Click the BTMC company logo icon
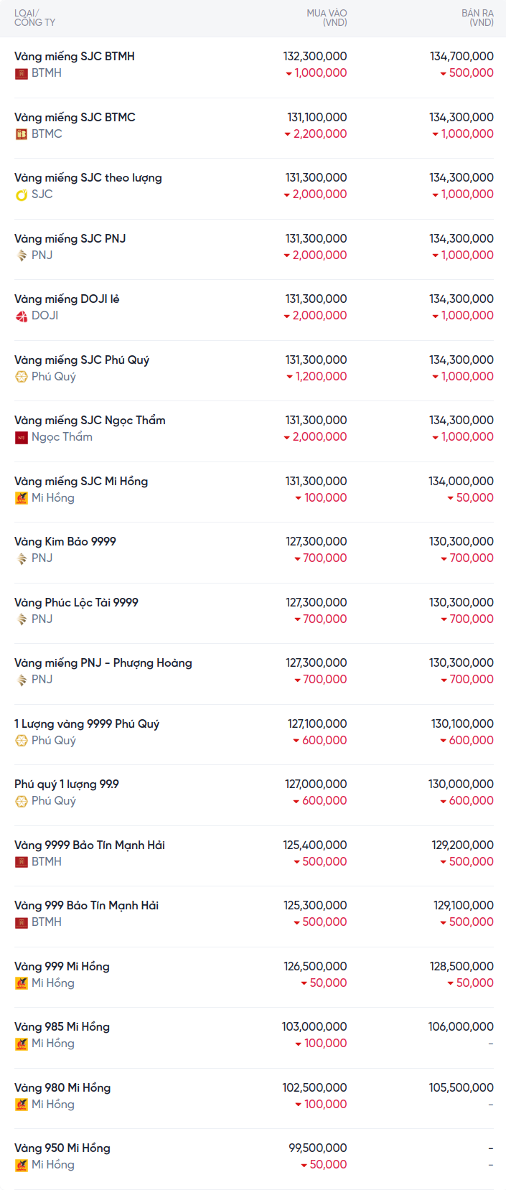This screenshot has width=506, height=1190. tap(22, 134)
